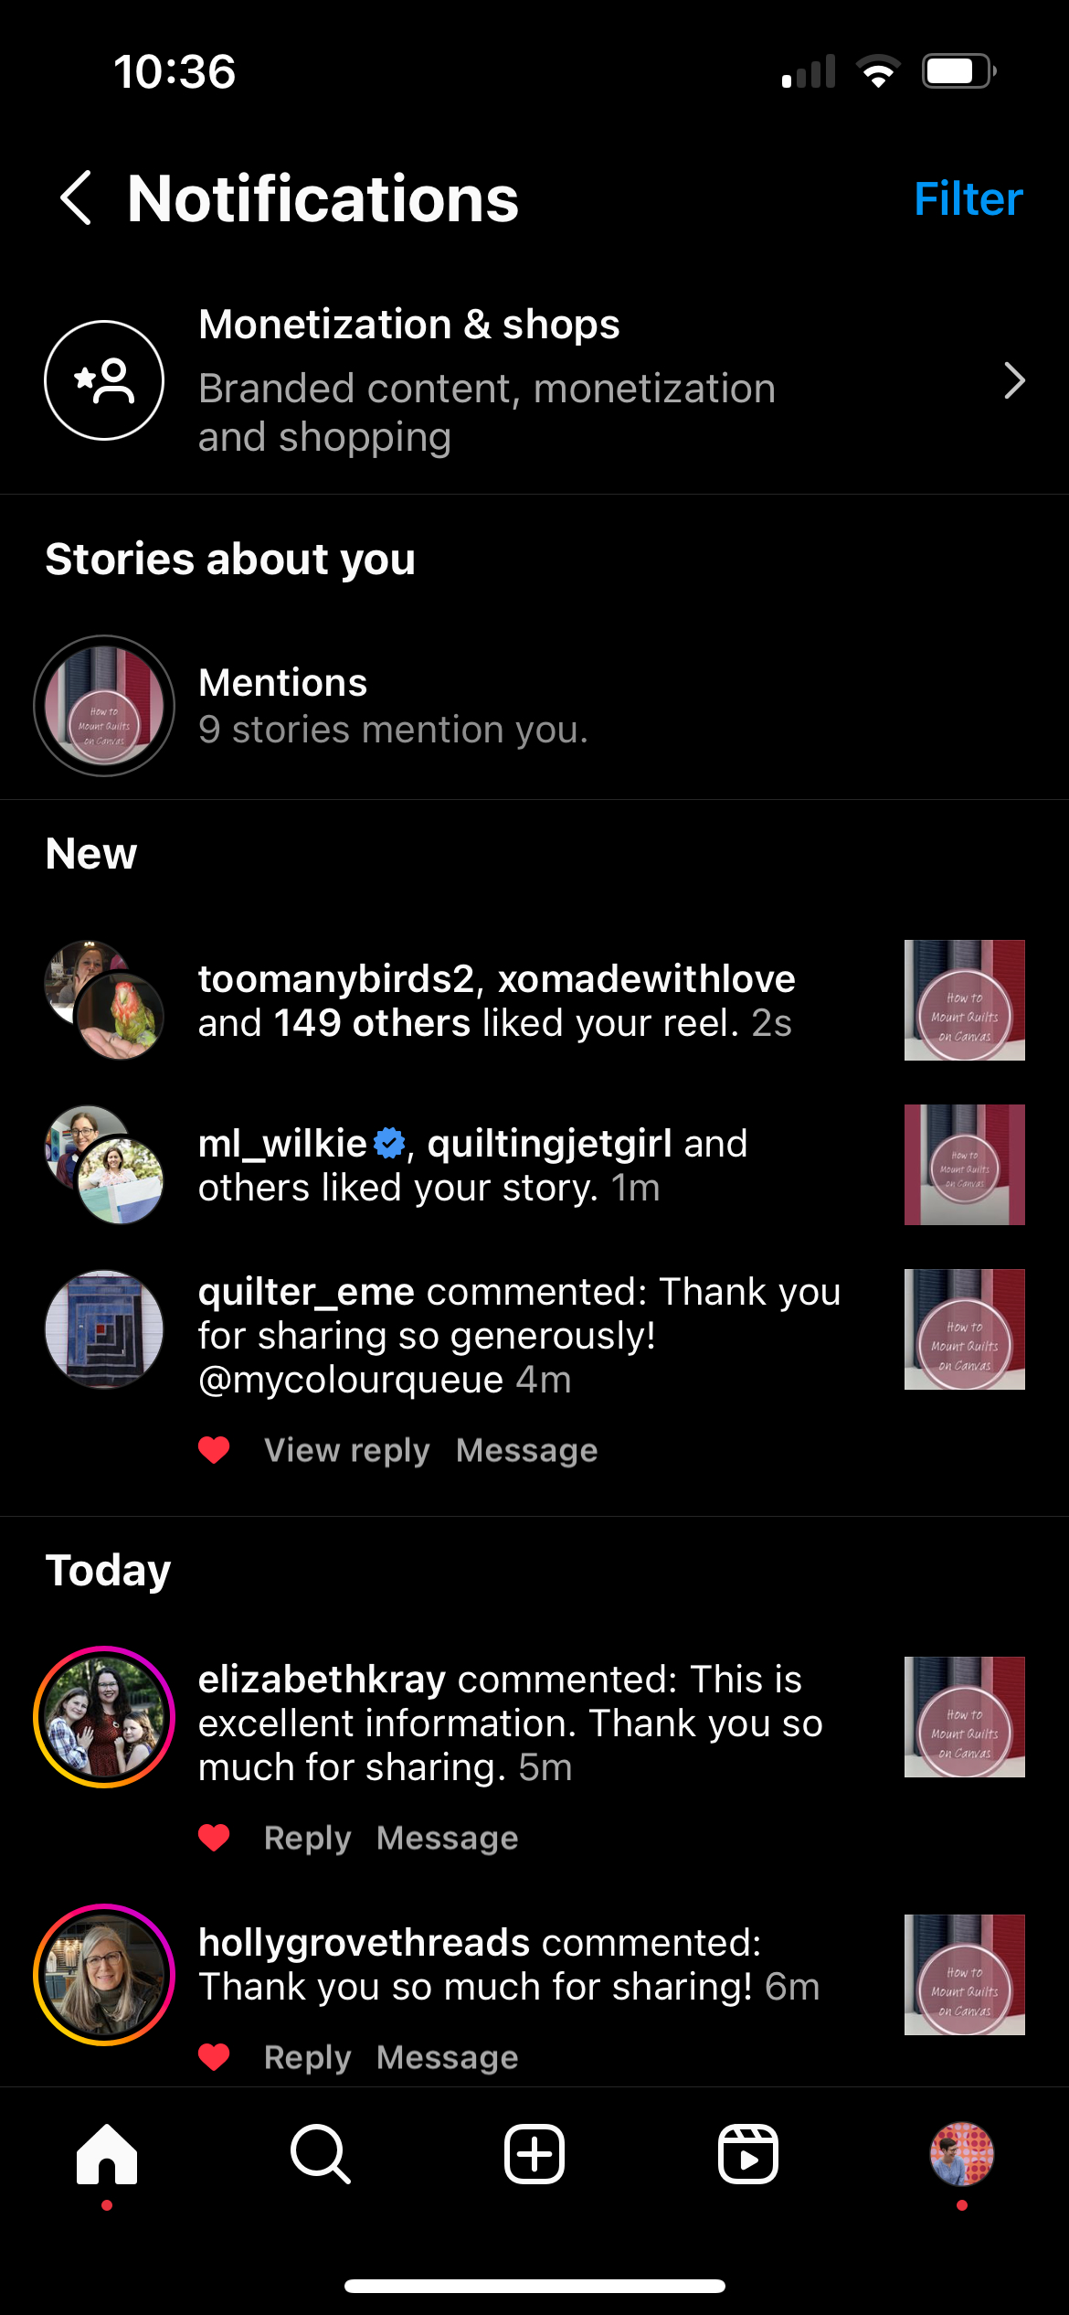
Task: Unlike quilter_eme's comment with the red heart
Action: click(x=215, y=1450)
